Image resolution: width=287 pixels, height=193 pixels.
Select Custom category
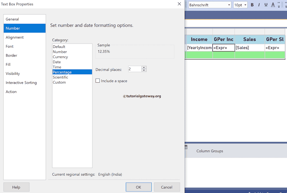click(72, 82)
